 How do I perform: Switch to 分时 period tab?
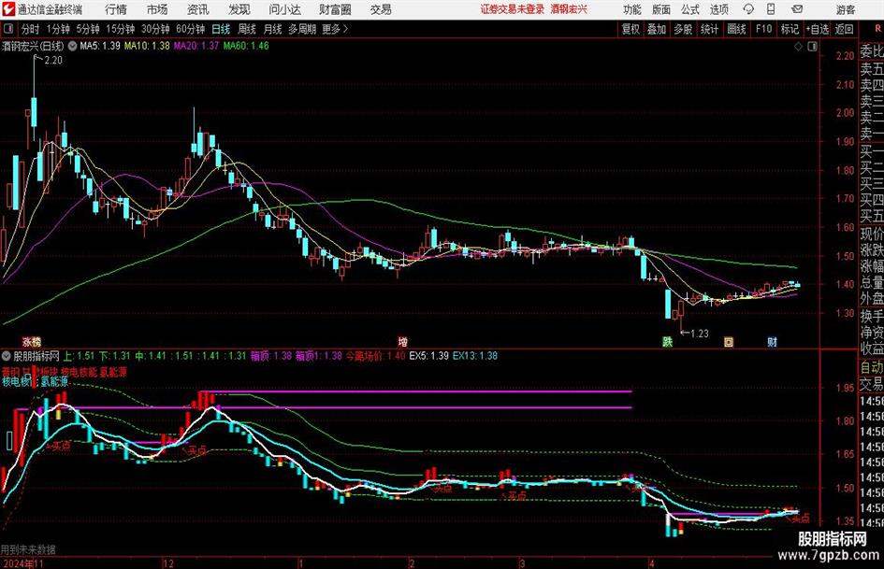click(x=30, y=29)
